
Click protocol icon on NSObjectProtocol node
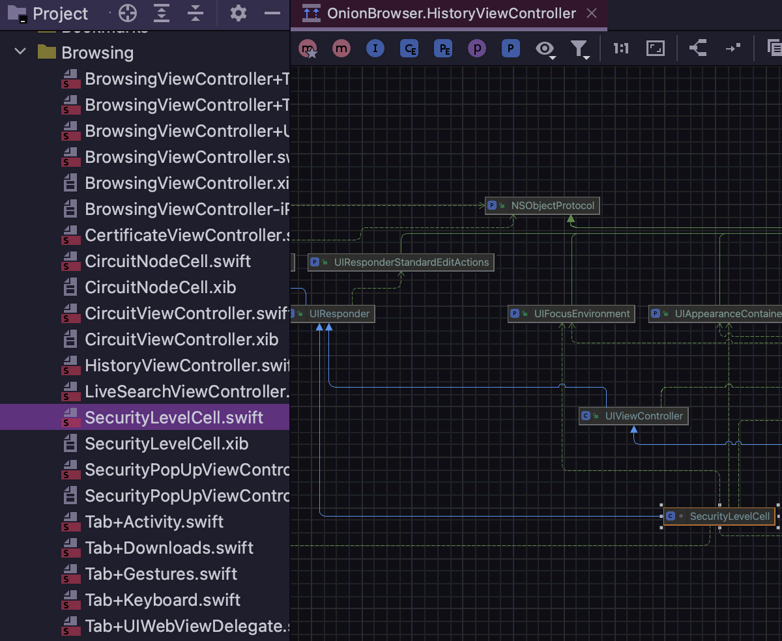pos(492,206)
